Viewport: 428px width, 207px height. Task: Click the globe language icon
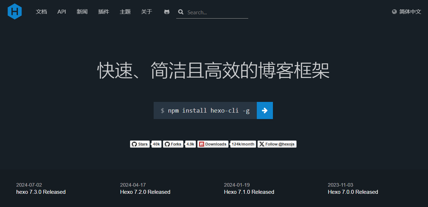394,12
